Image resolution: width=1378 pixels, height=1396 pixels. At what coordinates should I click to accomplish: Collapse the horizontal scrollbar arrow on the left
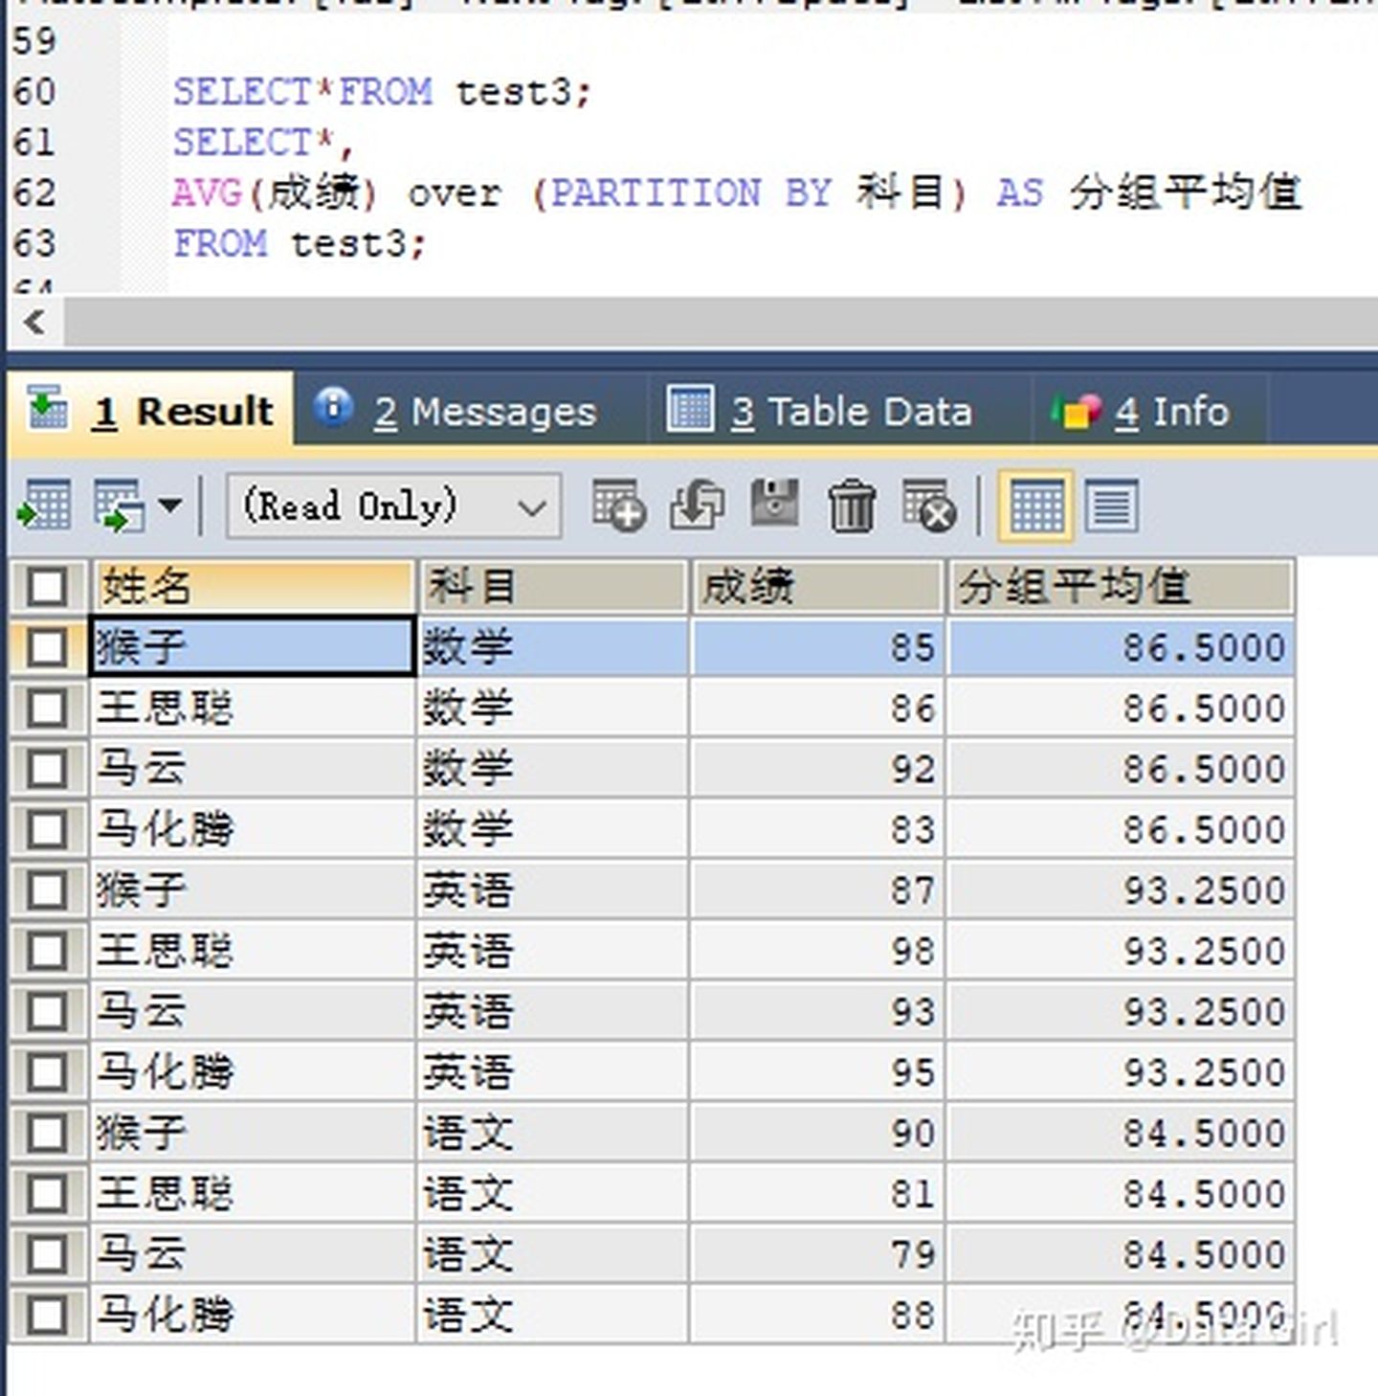pos(34,324)
